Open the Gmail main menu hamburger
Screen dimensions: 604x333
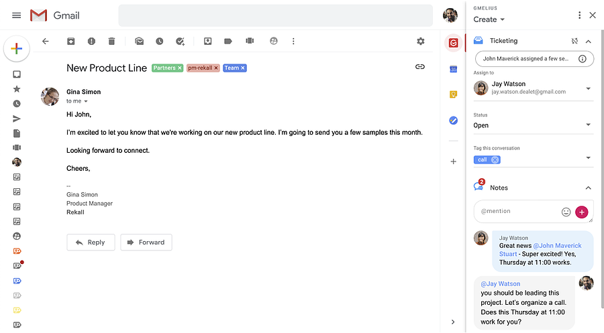[17, 15]
